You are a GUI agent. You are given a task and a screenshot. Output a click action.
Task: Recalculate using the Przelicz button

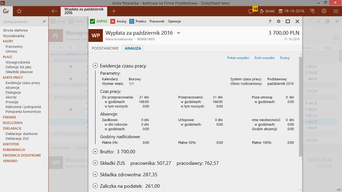click(x=138, y=21)
